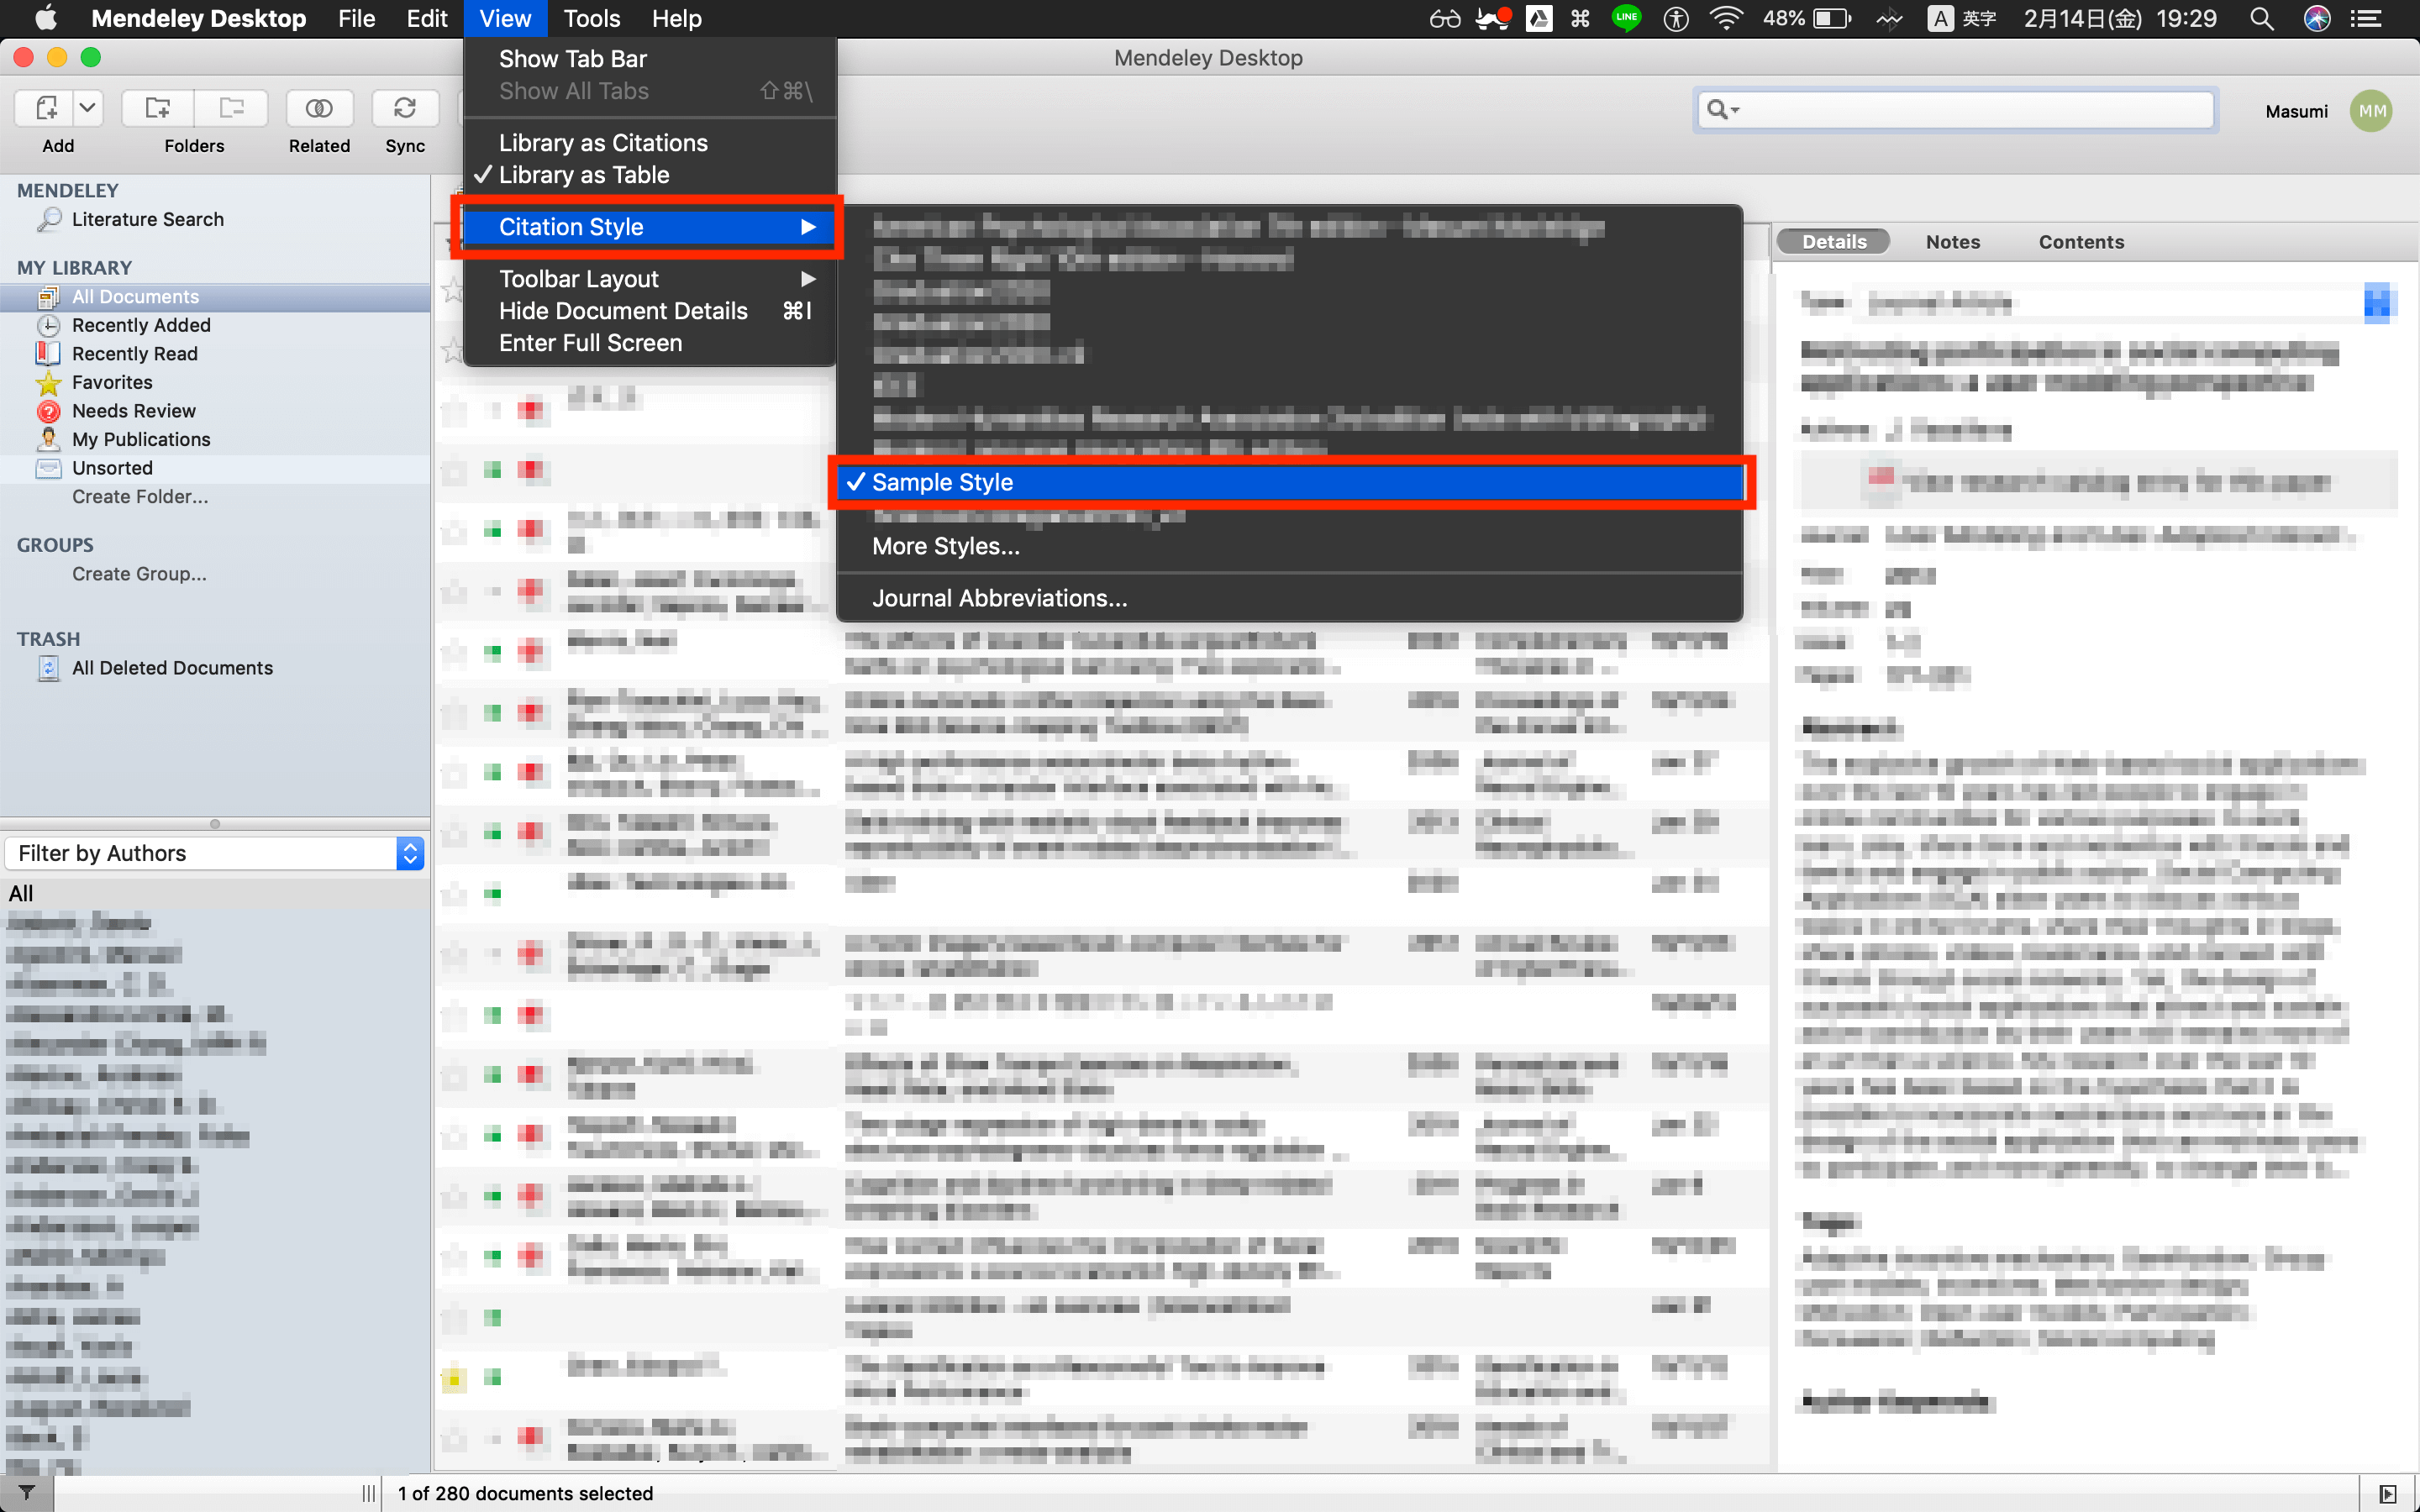2420x1512 pixels.
Task: Open All Deleted Documents in Trash
Action: pos(171,668)
